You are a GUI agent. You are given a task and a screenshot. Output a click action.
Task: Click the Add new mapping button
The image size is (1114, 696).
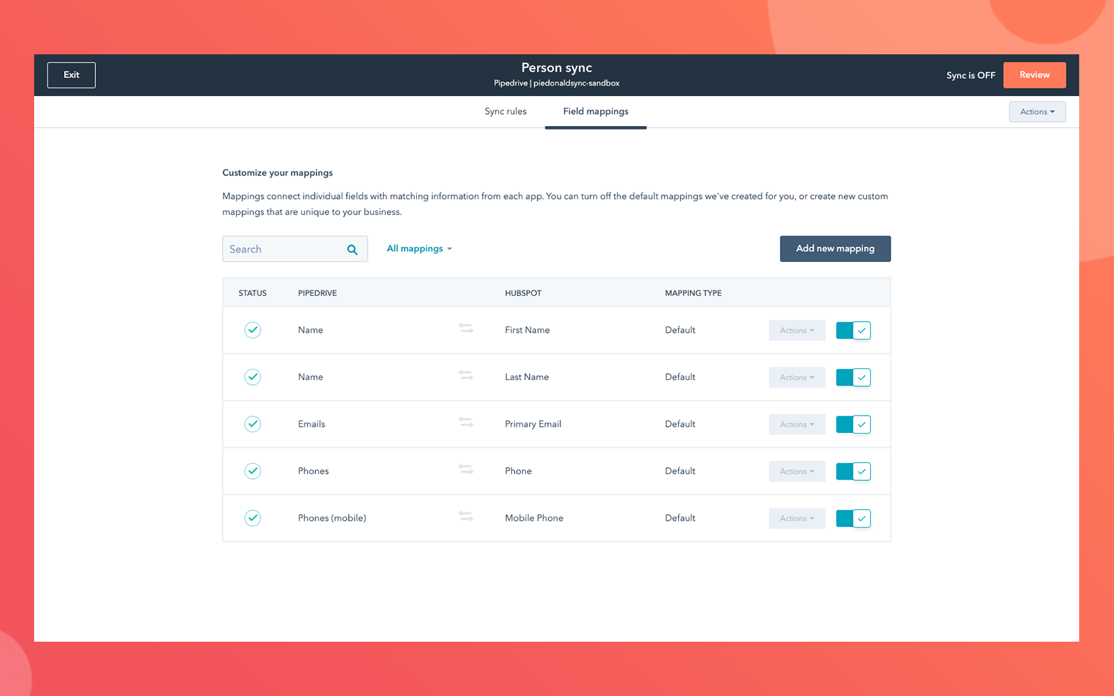tap(835, 248)
